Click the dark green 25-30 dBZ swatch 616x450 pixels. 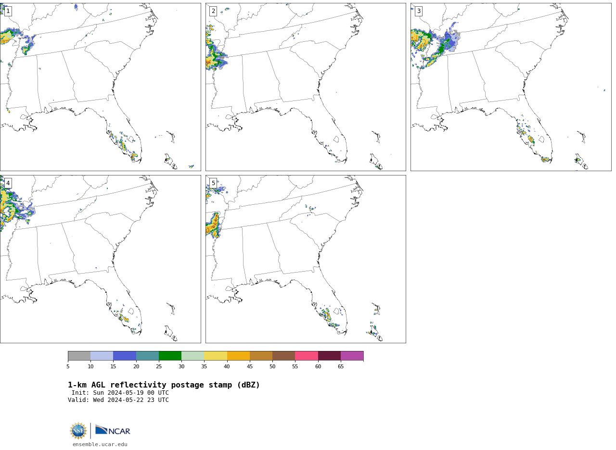coord(170,356)
